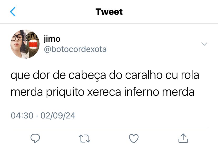The height and width of the screenshot is (148, 218).
Task: Tap the display name jimo
Action: pyautogui.click(x=52, y=39)
